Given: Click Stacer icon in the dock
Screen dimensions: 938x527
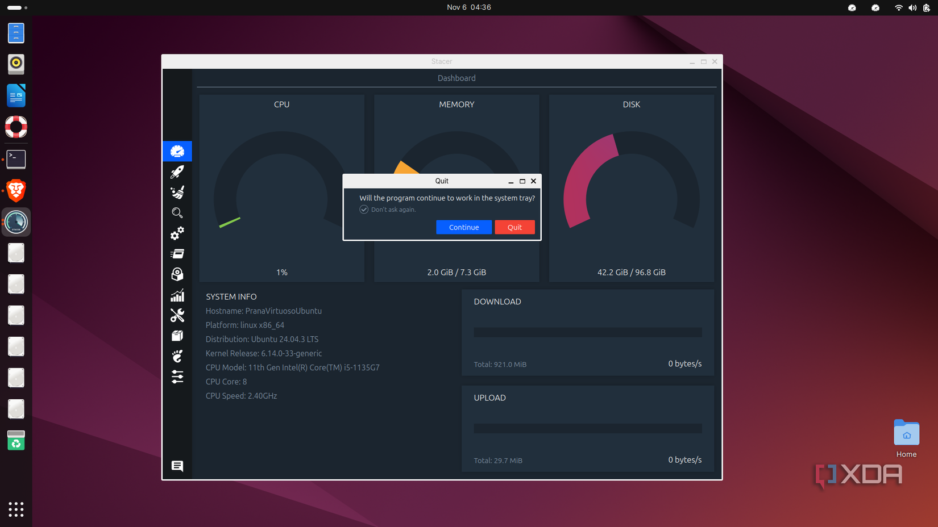Looking at the screenshot, I should (x=16, y=222).
